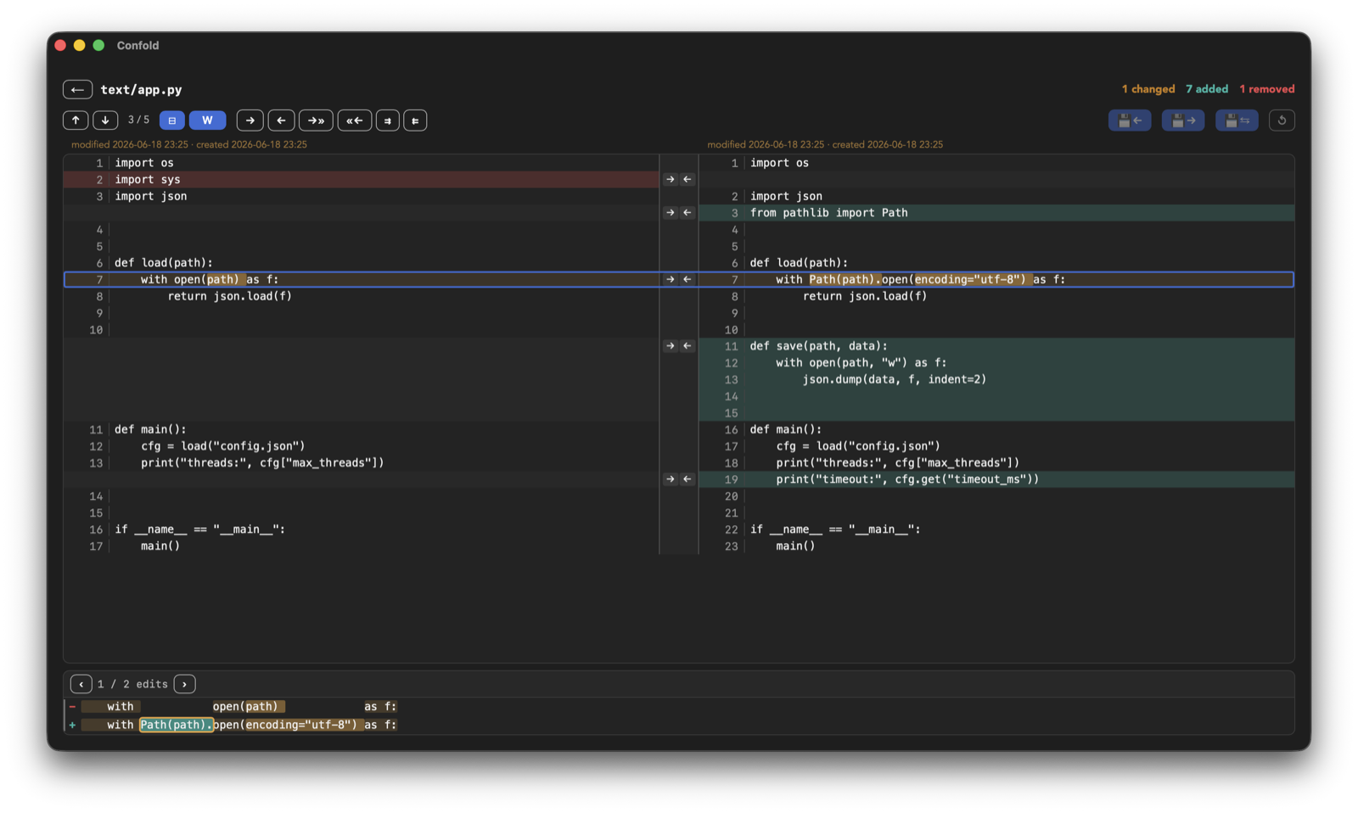This screenshot has height=813, width=1358.
Task: Jump to previous difference with up arrow
Action: [x=76, y=121]
